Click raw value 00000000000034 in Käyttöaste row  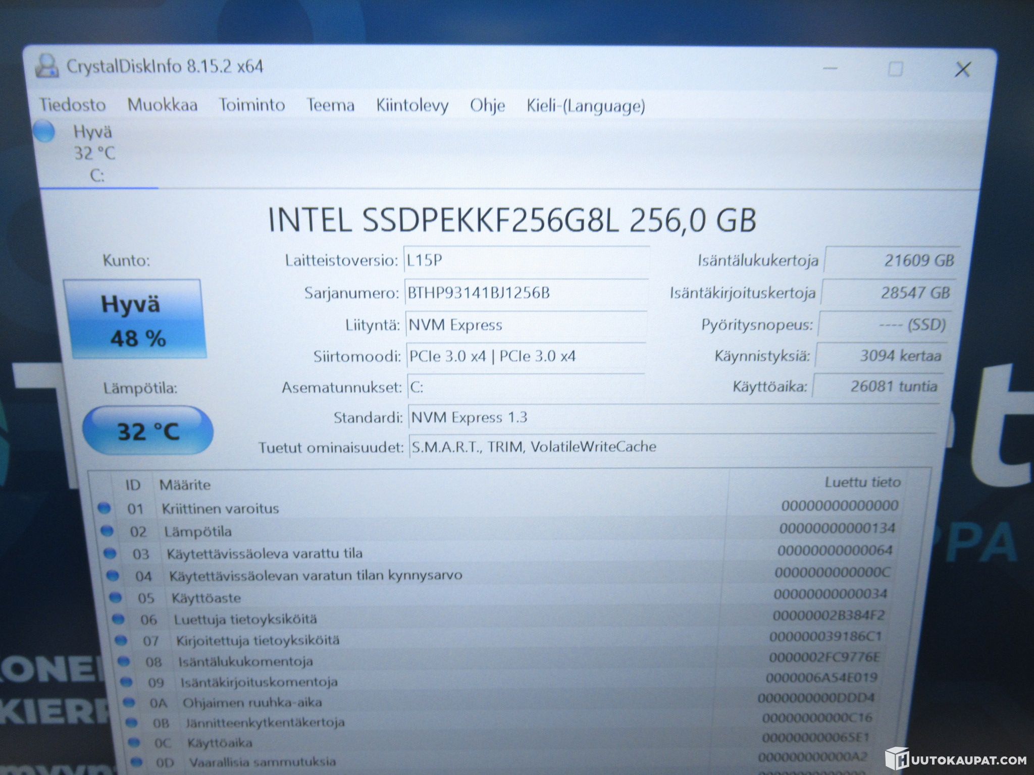[830, 594]
